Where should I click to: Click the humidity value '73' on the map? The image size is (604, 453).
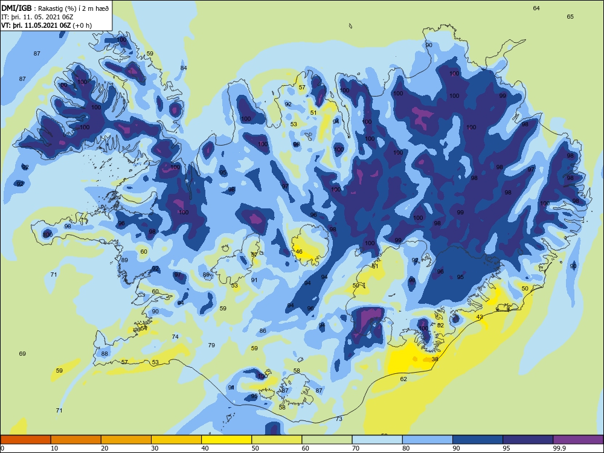click(339, 419)
